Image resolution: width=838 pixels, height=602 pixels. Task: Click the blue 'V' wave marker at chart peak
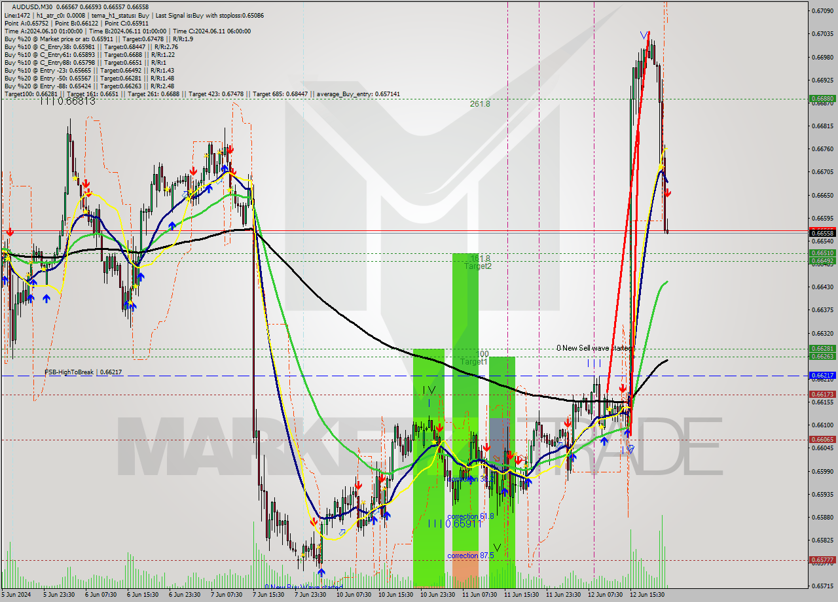(x=644, y=35)
